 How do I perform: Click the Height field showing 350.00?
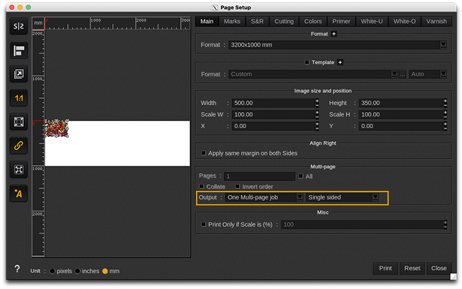[401, 103]
